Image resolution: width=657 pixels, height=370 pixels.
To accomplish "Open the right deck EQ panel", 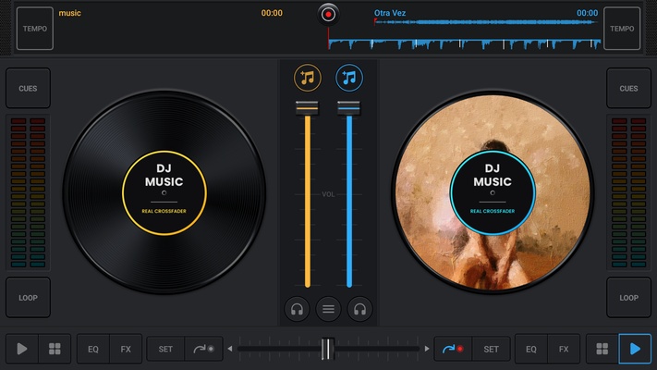I will pos(531,349).
